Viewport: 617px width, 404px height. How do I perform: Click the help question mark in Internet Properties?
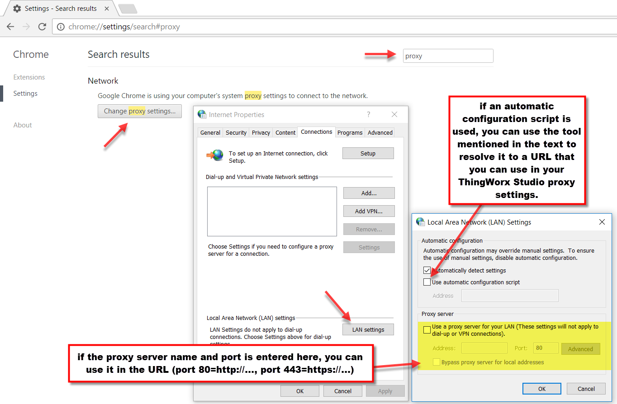click(x=369, y=114)
